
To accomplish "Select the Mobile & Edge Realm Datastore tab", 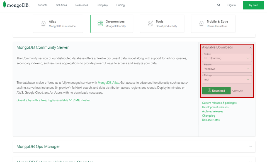I will [213, 24].
